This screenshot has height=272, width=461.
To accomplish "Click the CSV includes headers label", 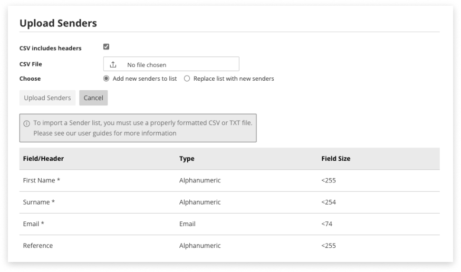I will pos(50,48).
